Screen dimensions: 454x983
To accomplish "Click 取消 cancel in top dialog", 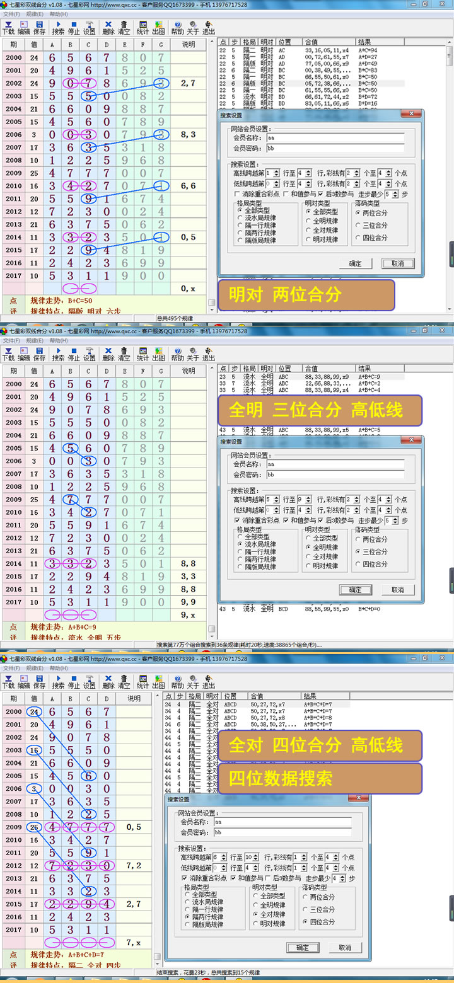I will 397,263.
